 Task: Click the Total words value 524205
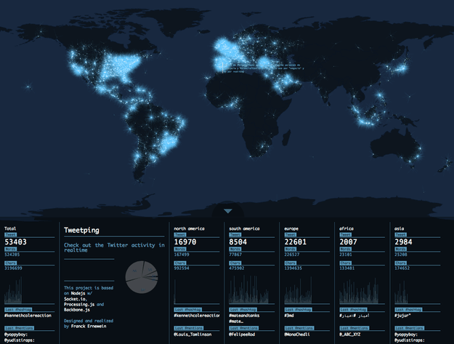[12, 255]
